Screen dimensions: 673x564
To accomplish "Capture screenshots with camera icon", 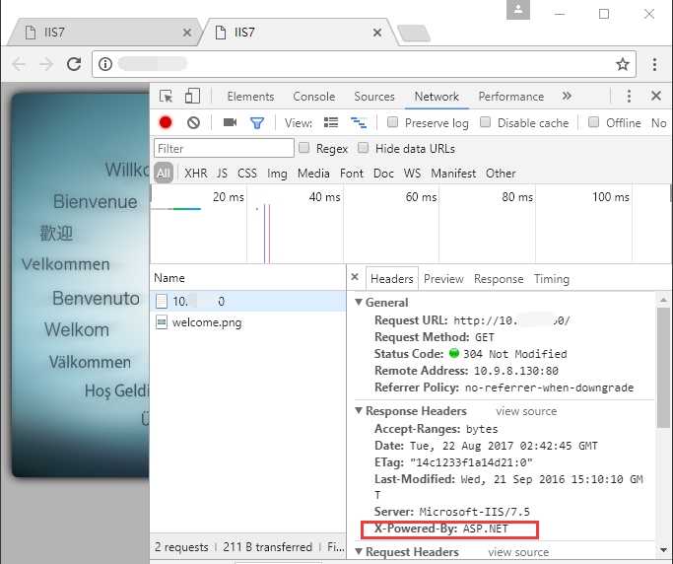I will [230, 123].
